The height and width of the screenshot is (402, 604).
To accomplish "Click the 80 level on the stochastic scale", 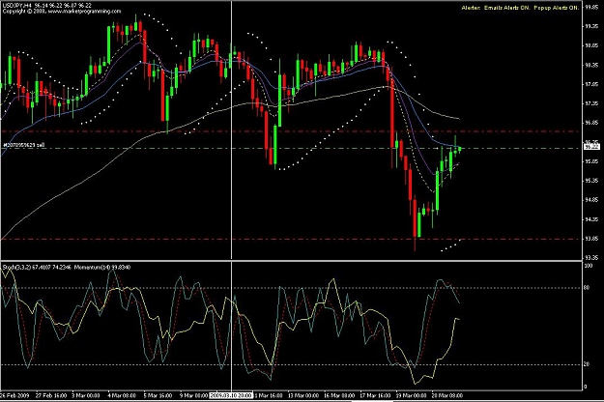I will pyautogui.click(x=587, y=288).
